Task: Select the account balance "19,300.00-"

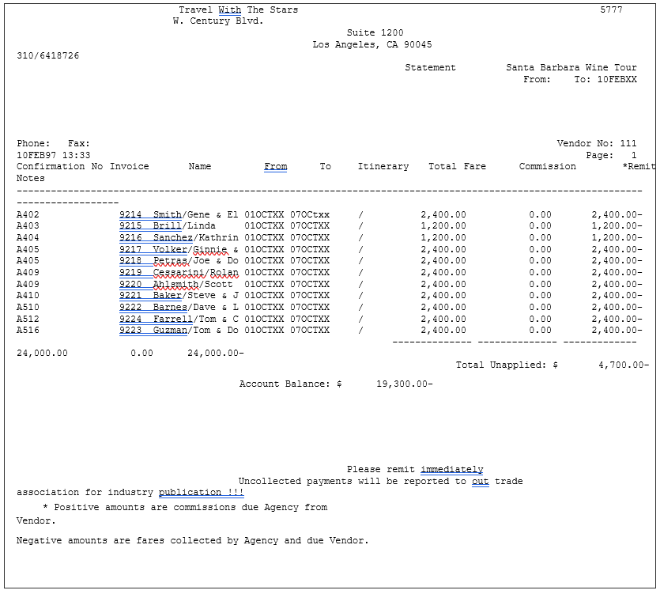Action: (405, 384)
